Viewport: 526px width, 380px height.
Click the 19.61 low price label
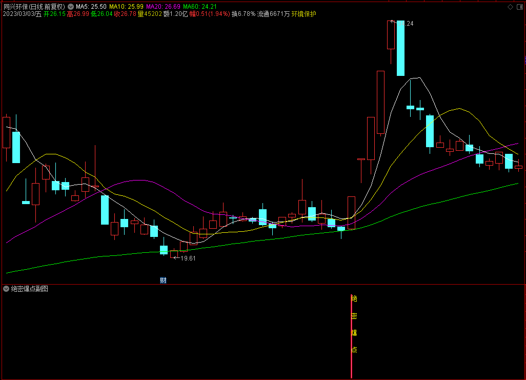tap(188, 258)
